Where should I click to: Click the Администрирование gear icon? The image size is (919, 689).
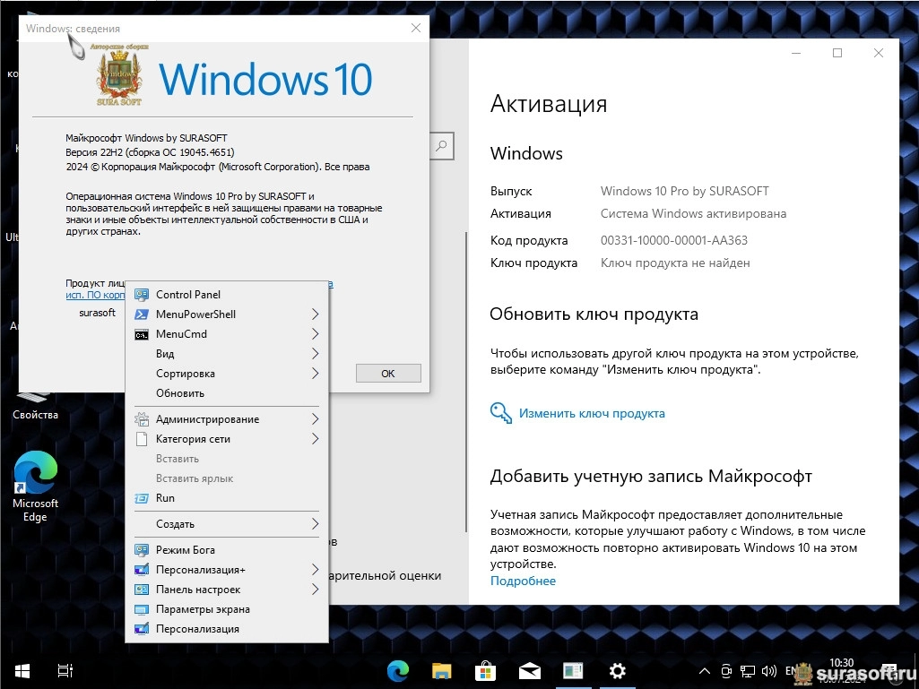142,419
